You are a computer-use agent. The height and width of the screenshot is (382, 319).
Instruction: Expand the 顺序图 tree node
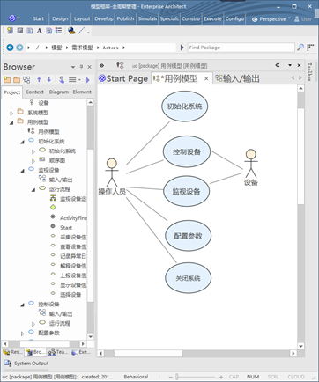pyautogui.click(x=33, y=161)
